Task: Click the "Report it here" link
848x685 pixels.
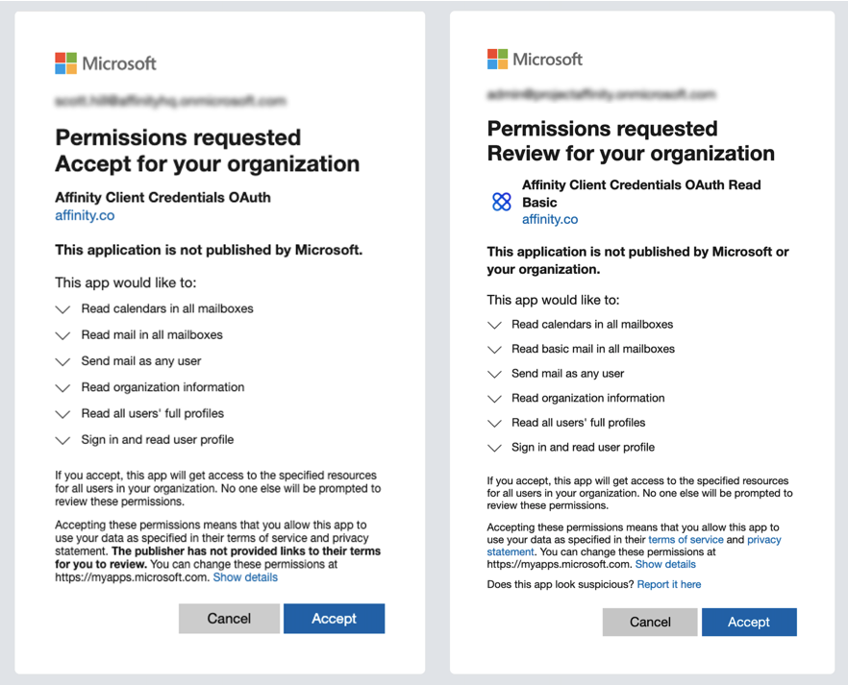Action: [x=669, y=584]
